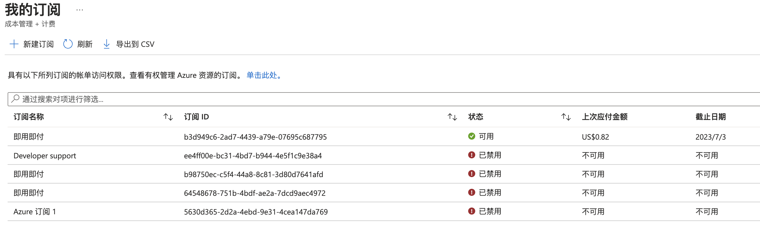Click the circular refresh icon
This screenshot has height=233, width=760.
pos(68,44)
